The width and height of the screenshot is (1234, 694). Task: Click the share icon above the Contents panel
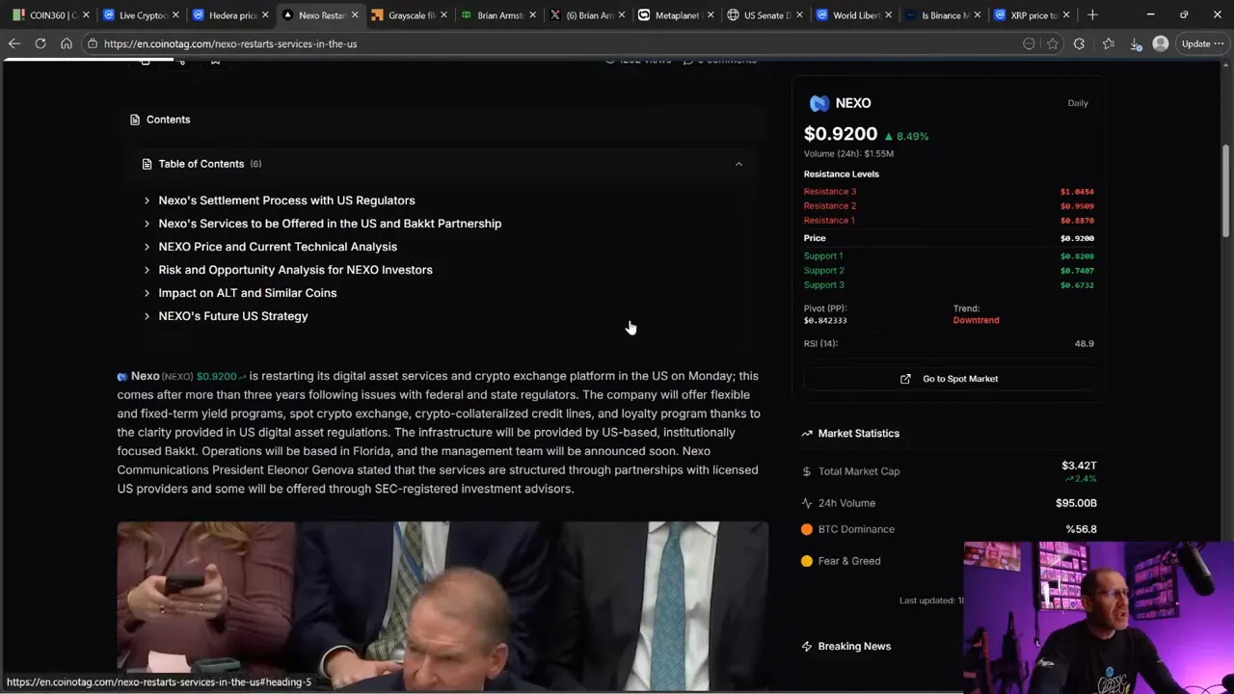click(181, 62)
